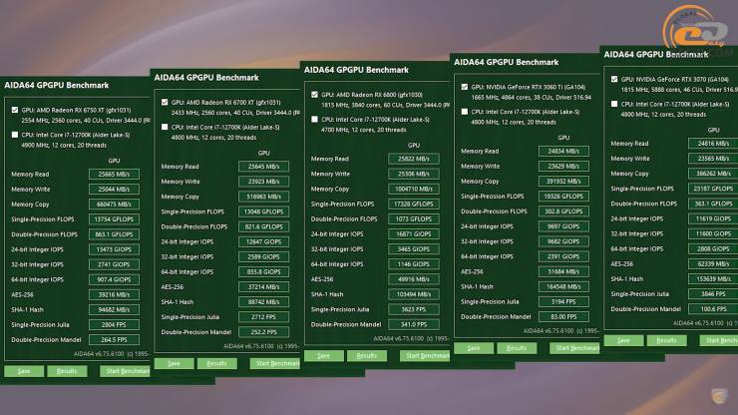The image size is (738, 415).
Task: Click Double-Precision FLOPS value 863.1 GFLOPS
Action: point(114,234)
